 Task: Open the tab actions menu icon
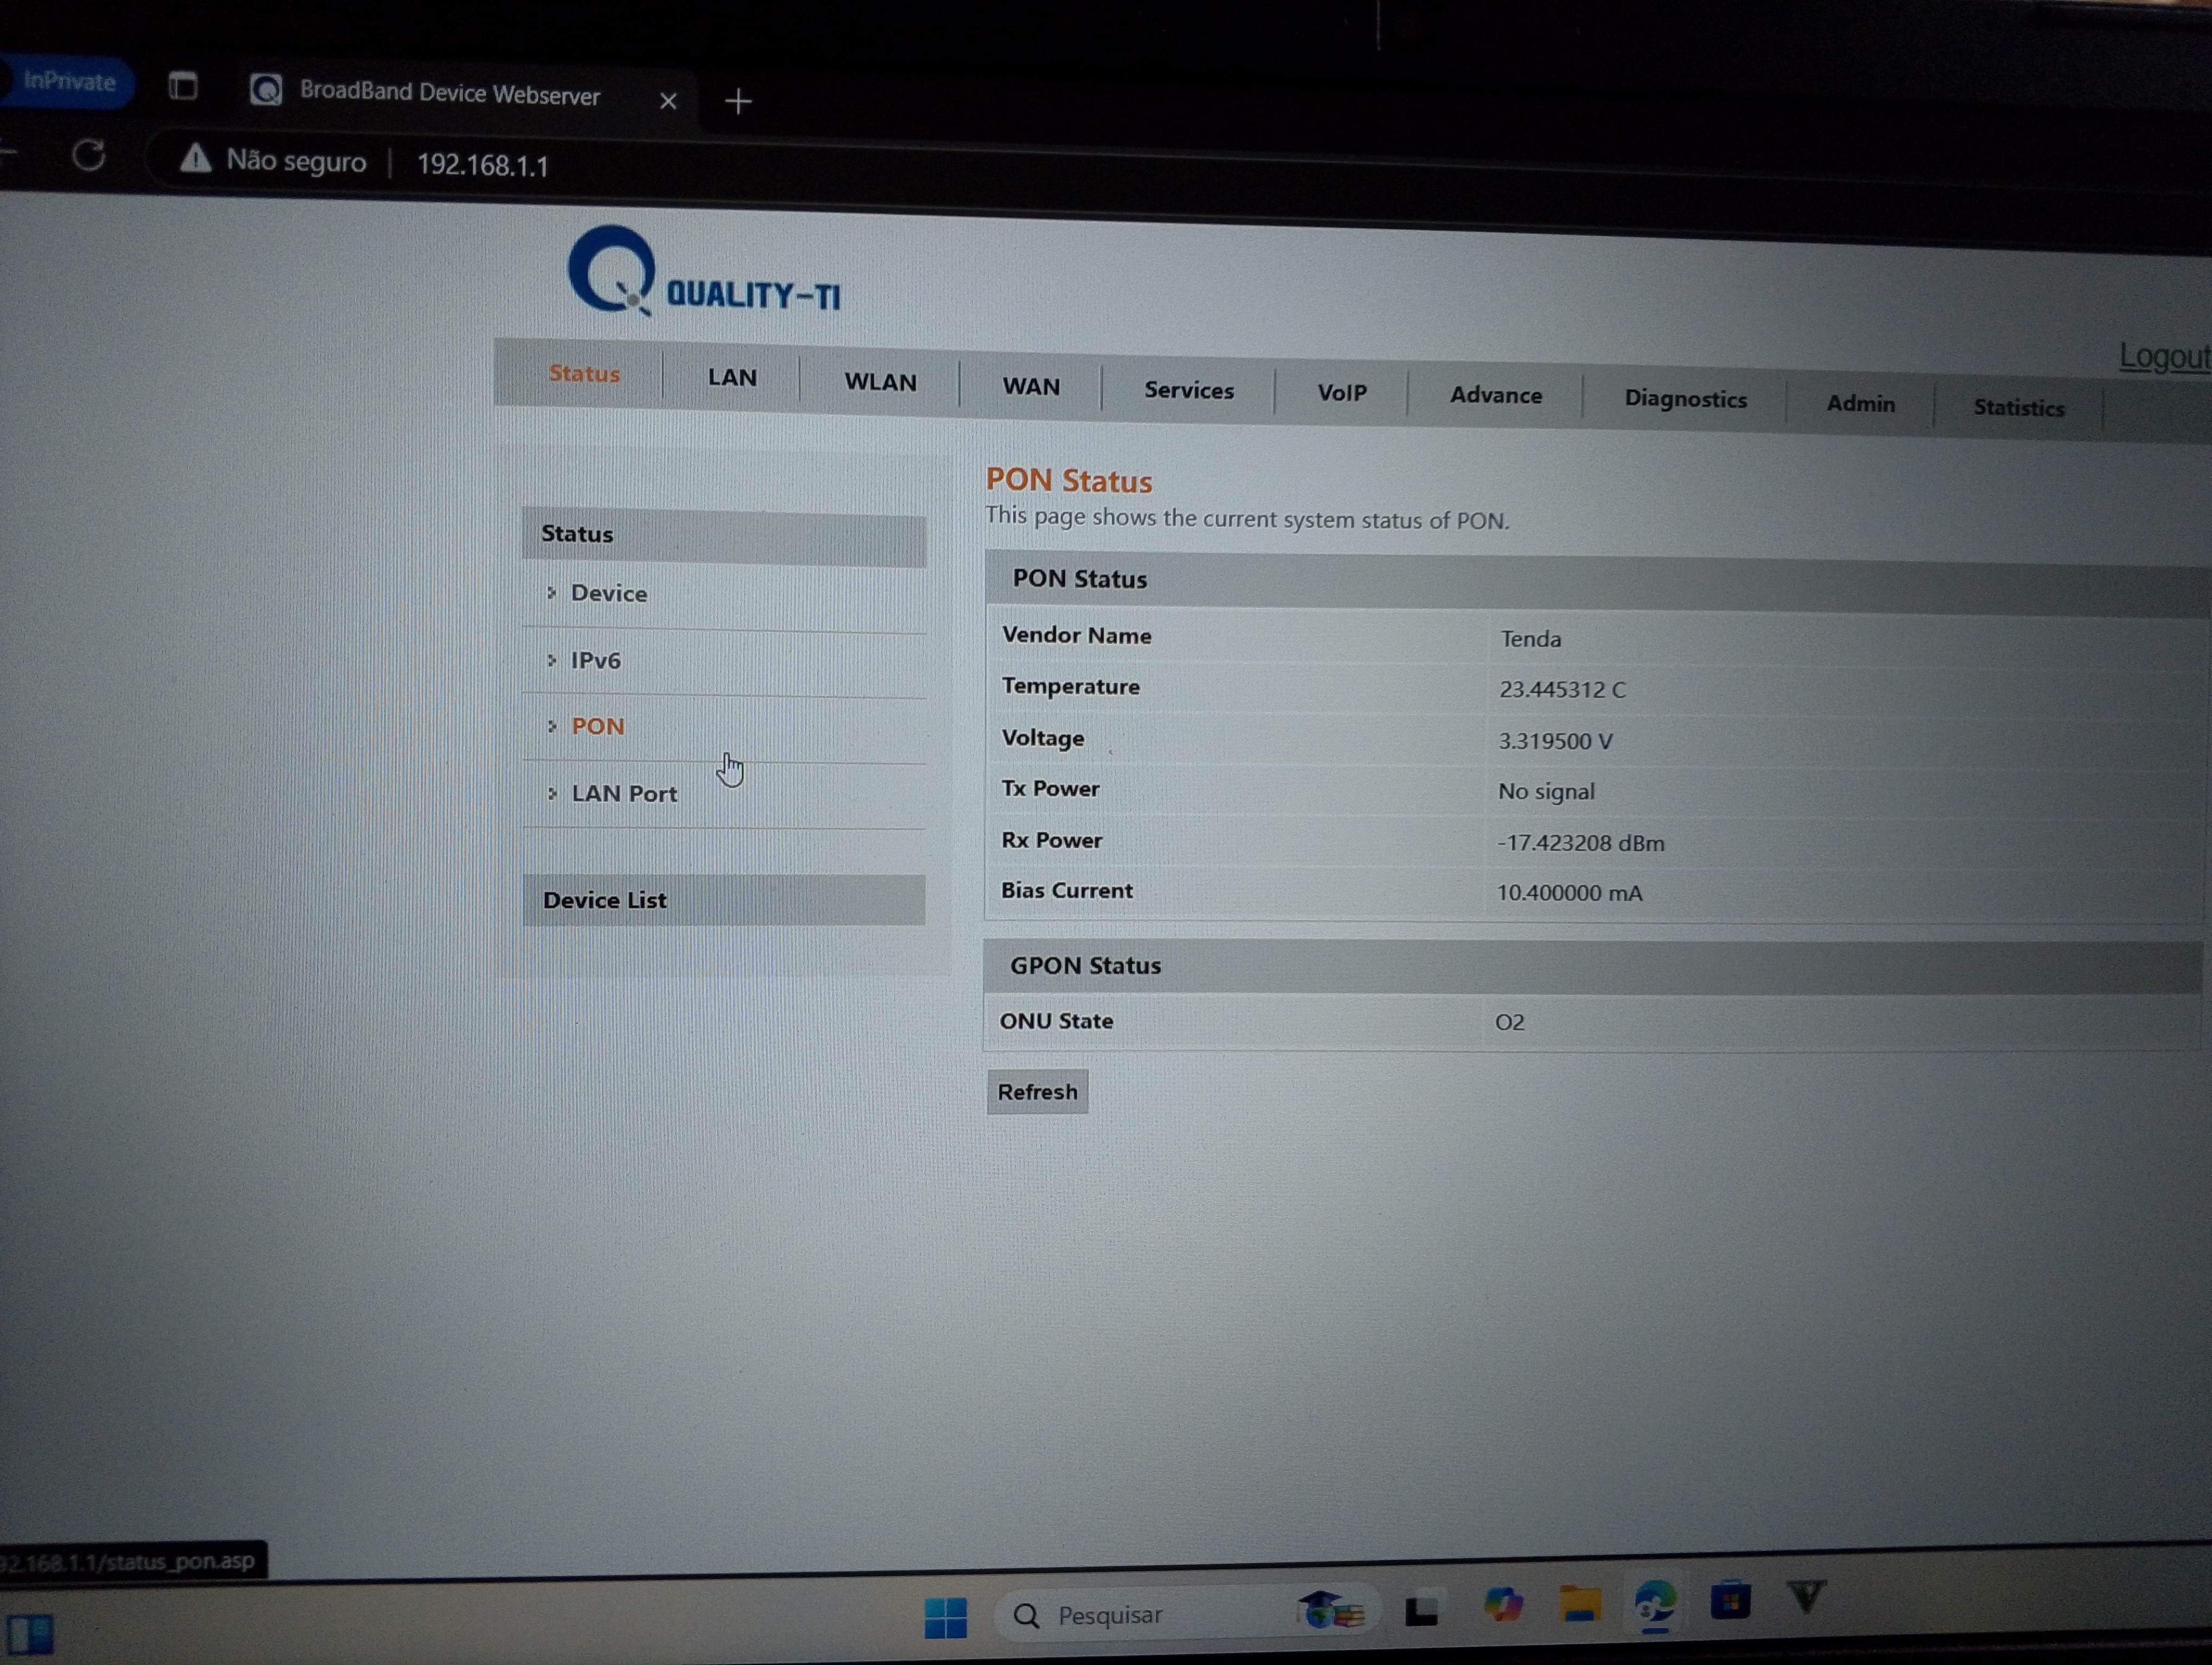coord(183,87)
